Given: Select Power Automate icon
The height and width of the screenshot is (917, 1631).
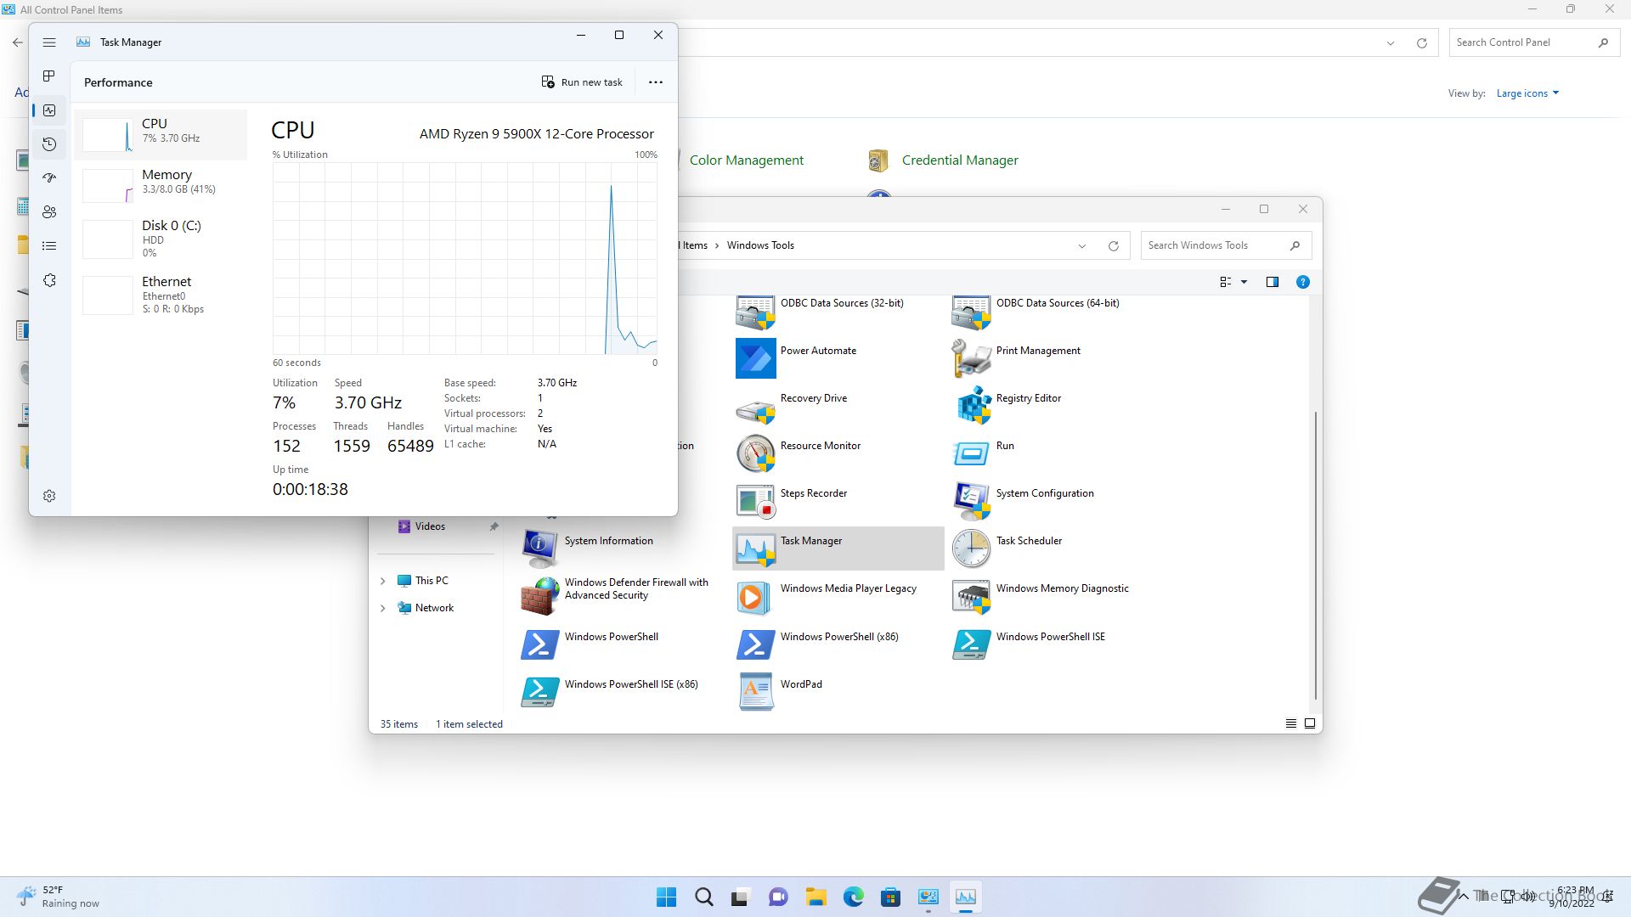Looking at the screenshot, I should pos(755,358).
